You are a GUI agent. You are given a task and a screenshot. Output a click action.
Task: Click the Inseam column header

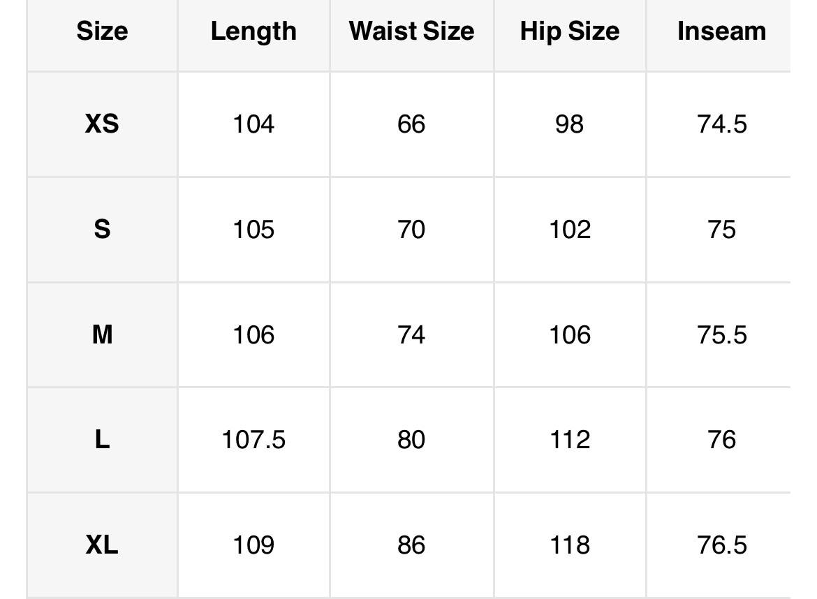point(721,31)
